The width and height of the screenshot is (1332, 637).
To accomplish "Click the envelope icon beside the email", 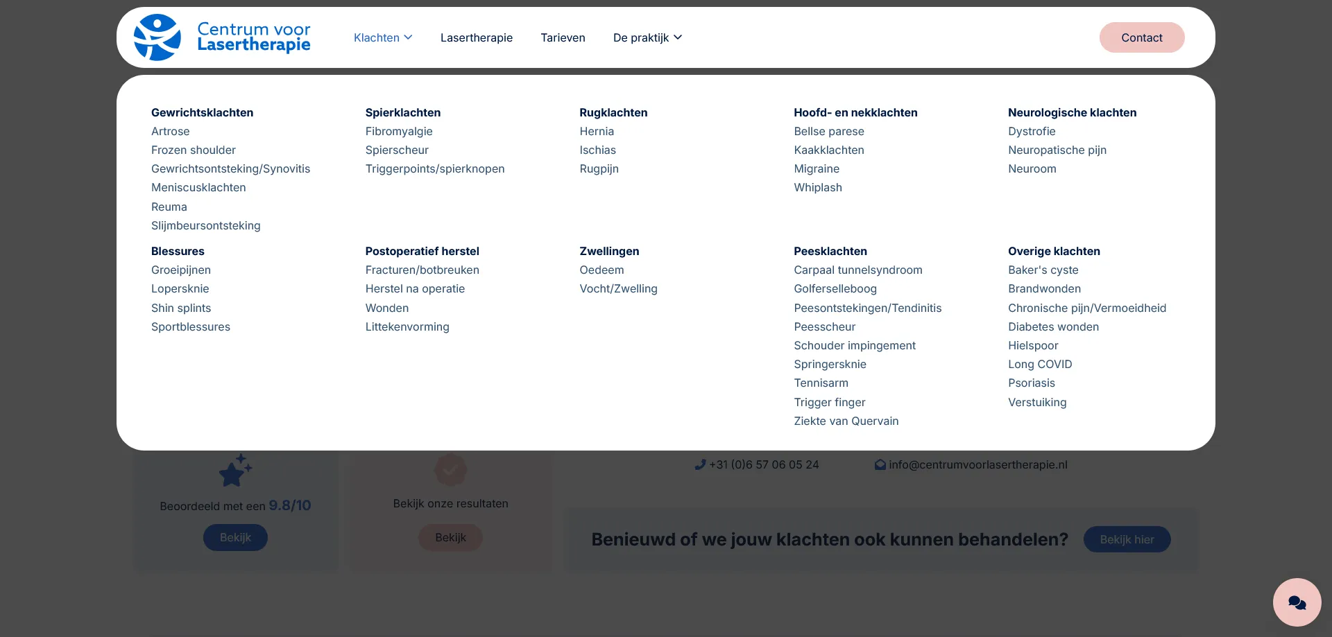I will coord(880,464).
